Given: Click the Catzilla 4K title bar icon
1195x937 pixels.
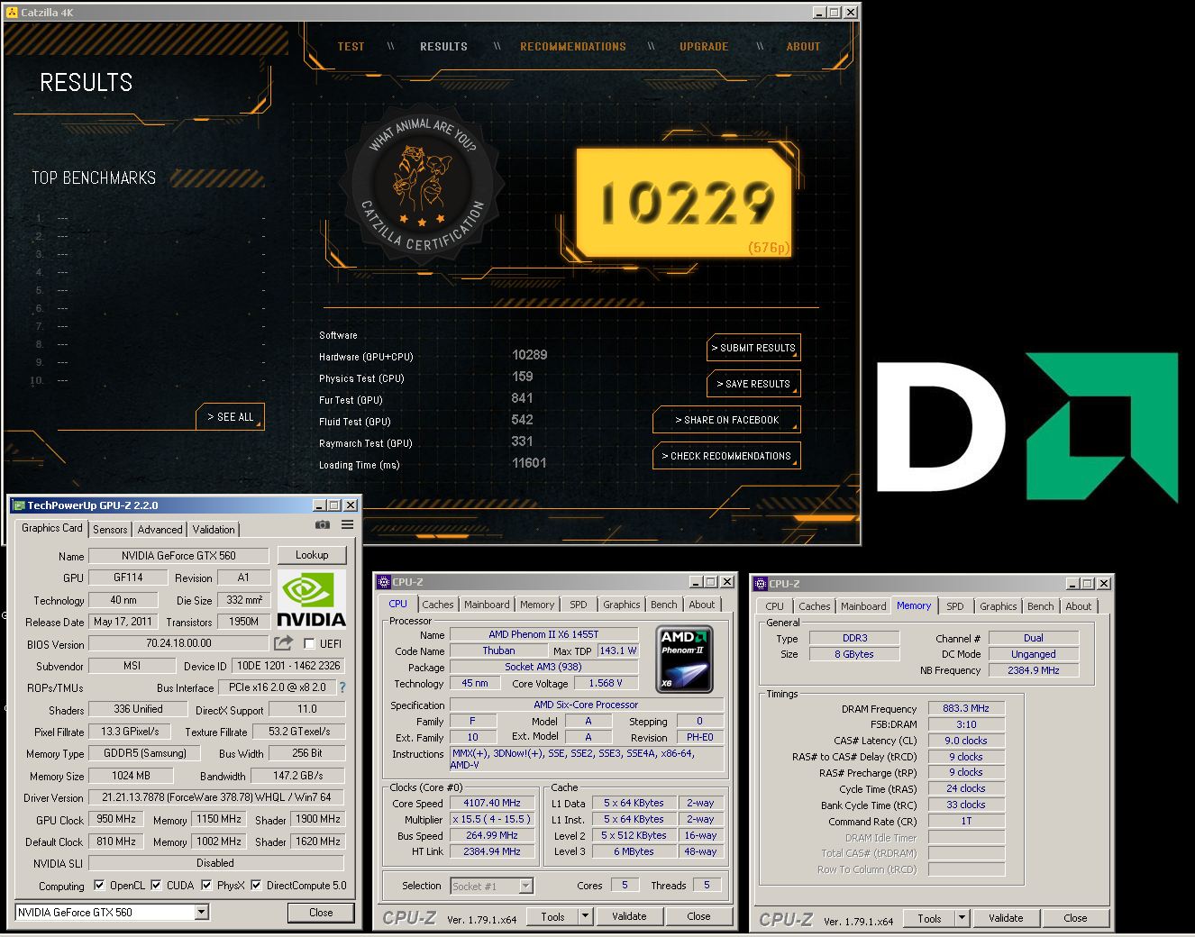Looking at the screenshot, I should 12,13.
